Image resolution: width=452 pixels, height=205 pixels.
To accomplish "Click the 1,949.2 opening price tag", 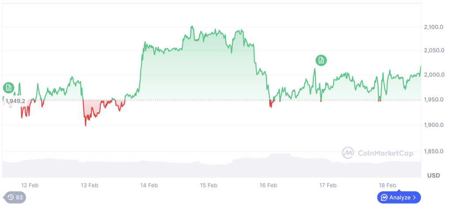I will pyautogui.click(x=15, y=101).
